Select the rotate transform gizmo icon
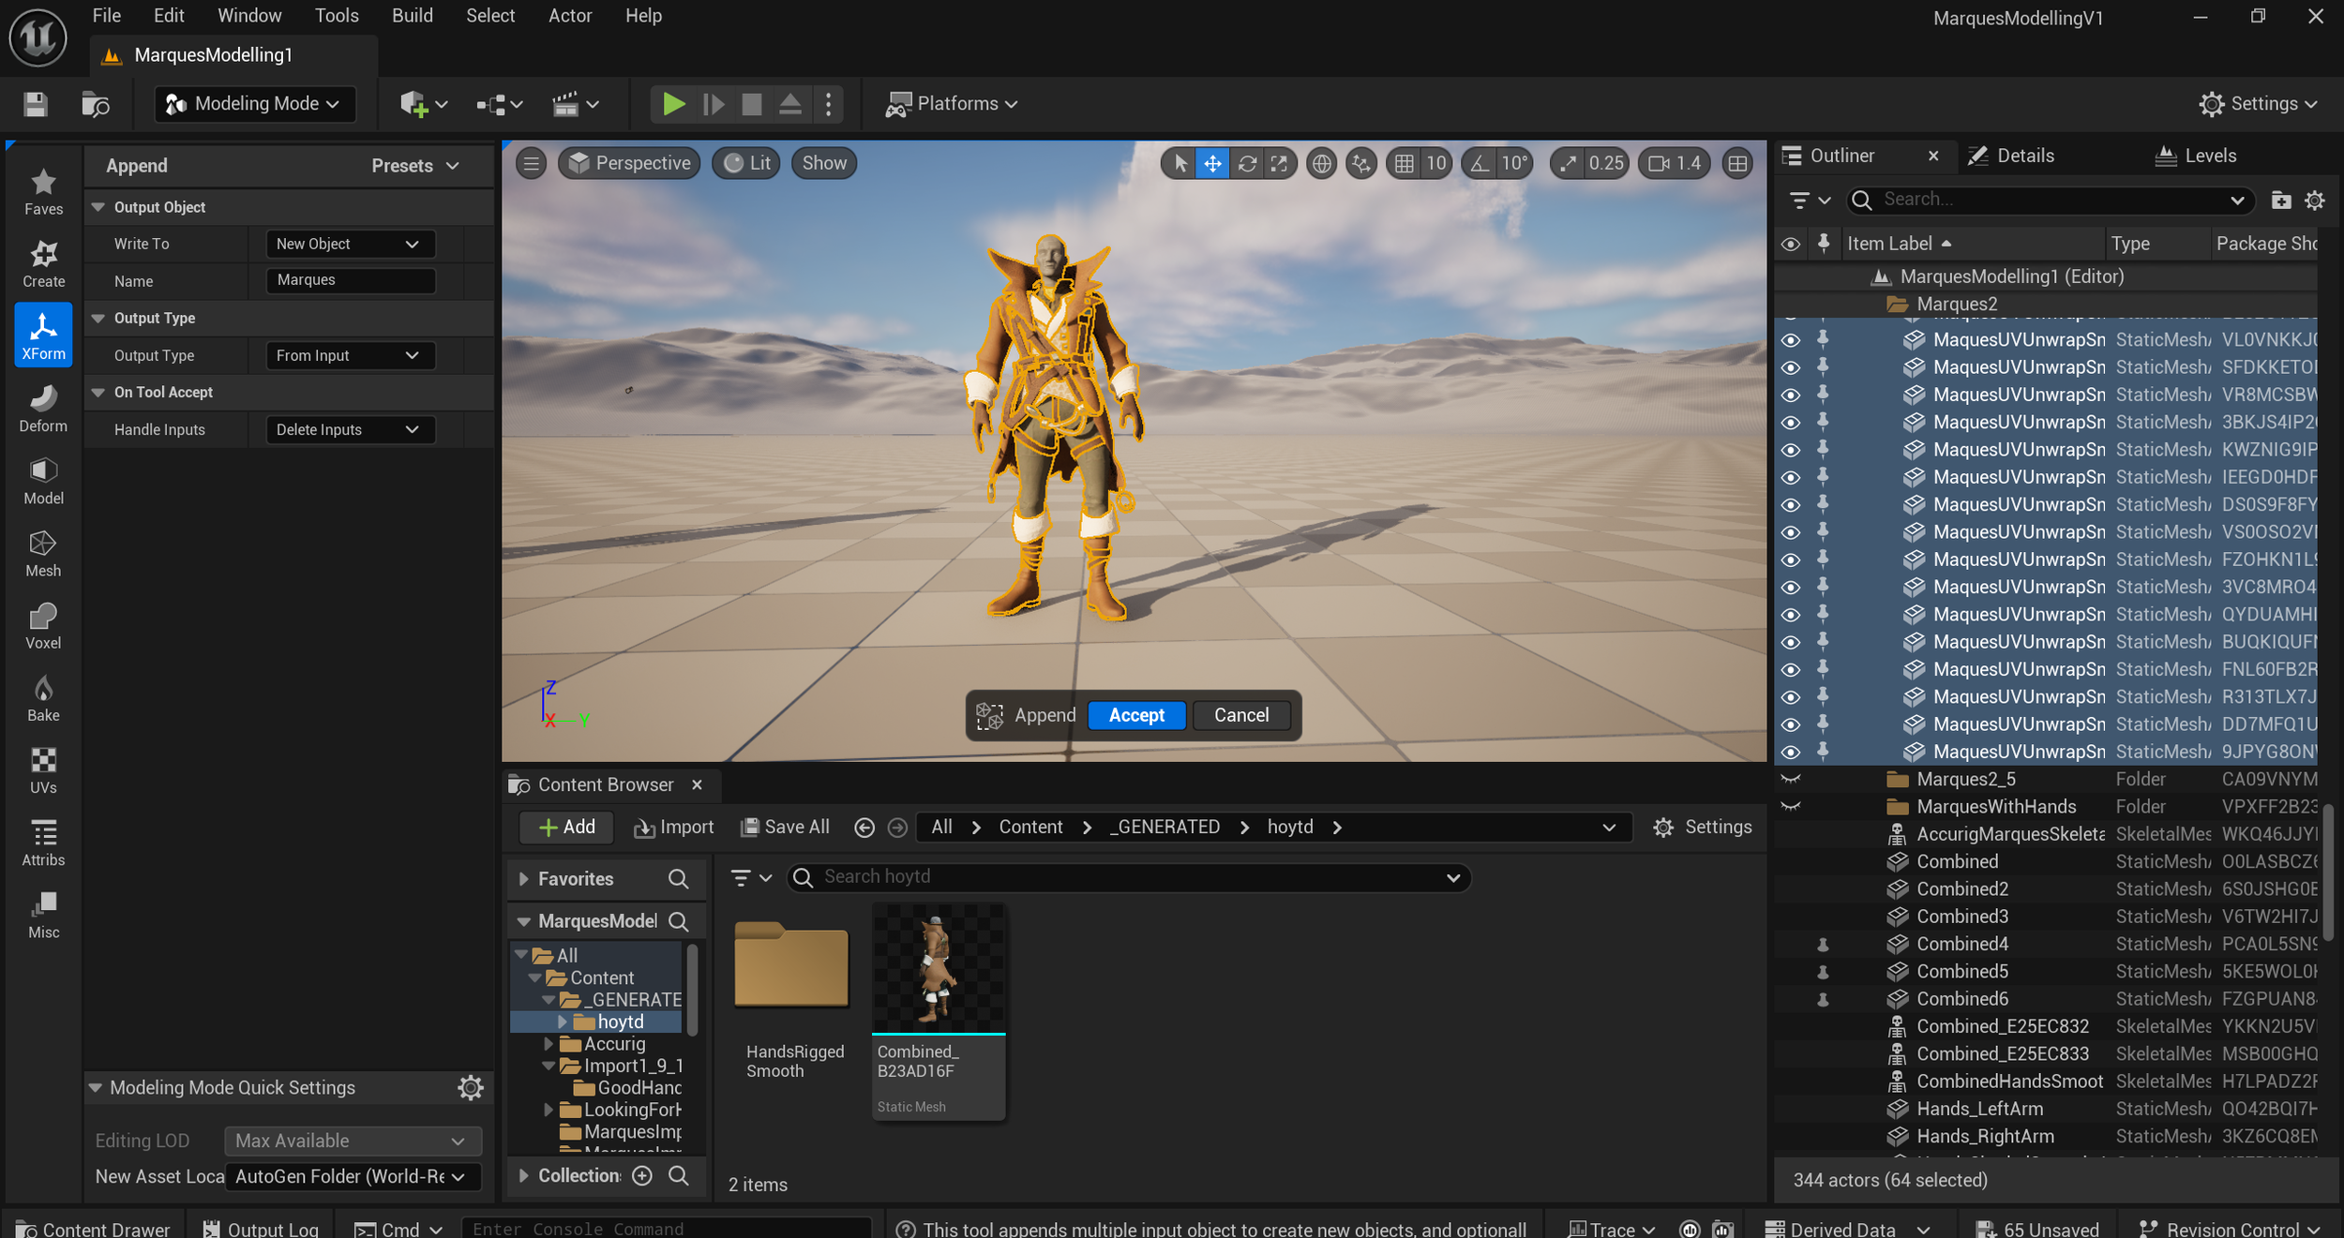2344x1238 pixels. tap(1246, 164)
